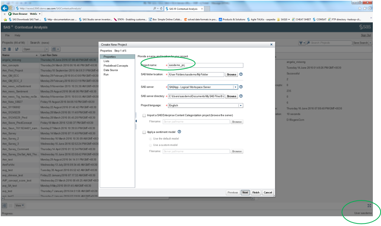Browse for SAS server directory
Viewport: 381px width, 226px height.
pos(232,96)
